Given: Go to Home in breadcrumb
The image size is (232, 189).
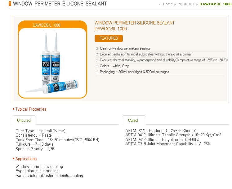Looking at the screenshot, I should pyautogui.click(x=168, y=4).
